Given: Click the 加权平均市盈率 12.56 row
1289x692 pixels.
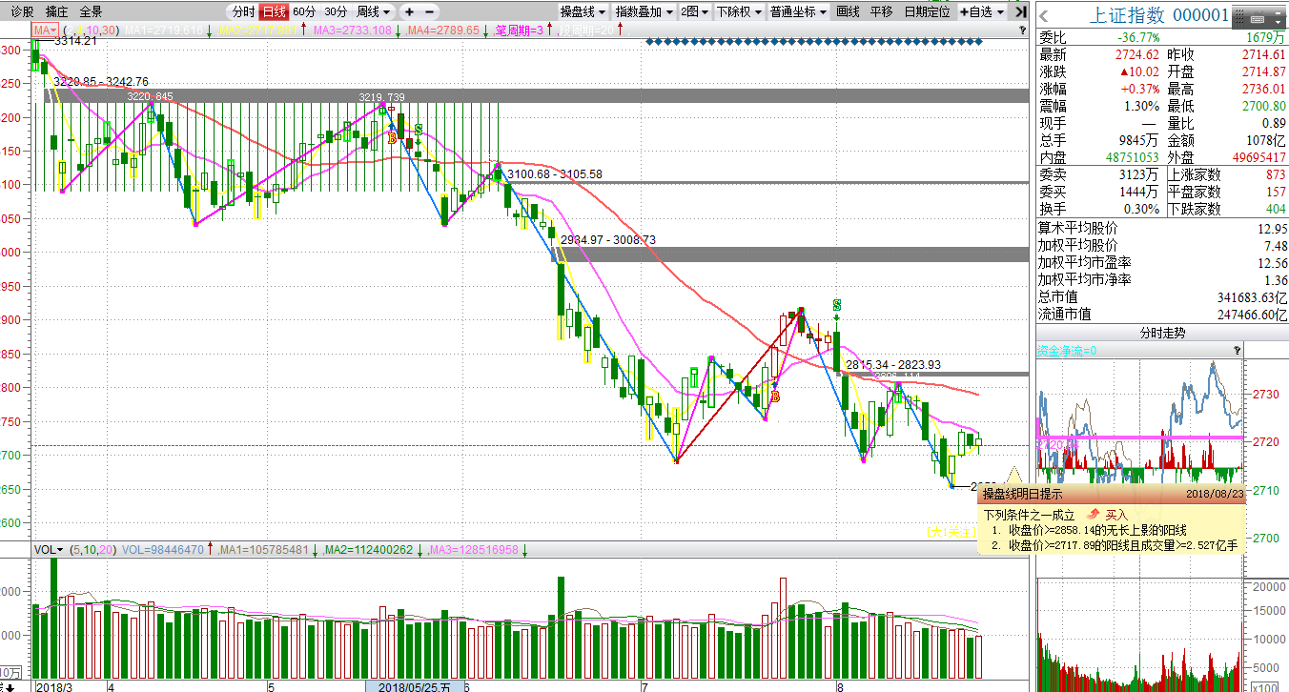Looking at the screenshot, I should coord(1162,263).
